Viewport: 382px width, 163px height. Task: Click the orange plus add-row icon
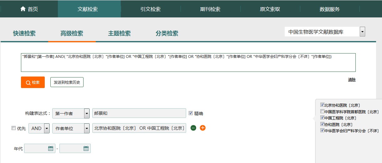pos(203,128)
